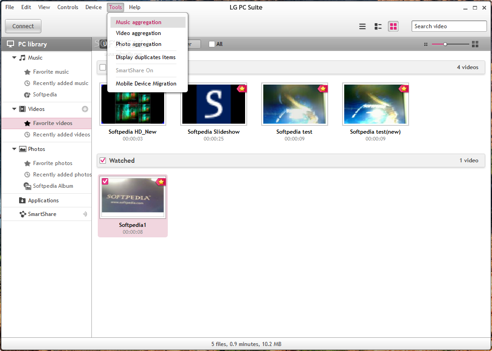Click the Softpedia Album icon
The width and height of the screenshot is (492, 351).
28,186
